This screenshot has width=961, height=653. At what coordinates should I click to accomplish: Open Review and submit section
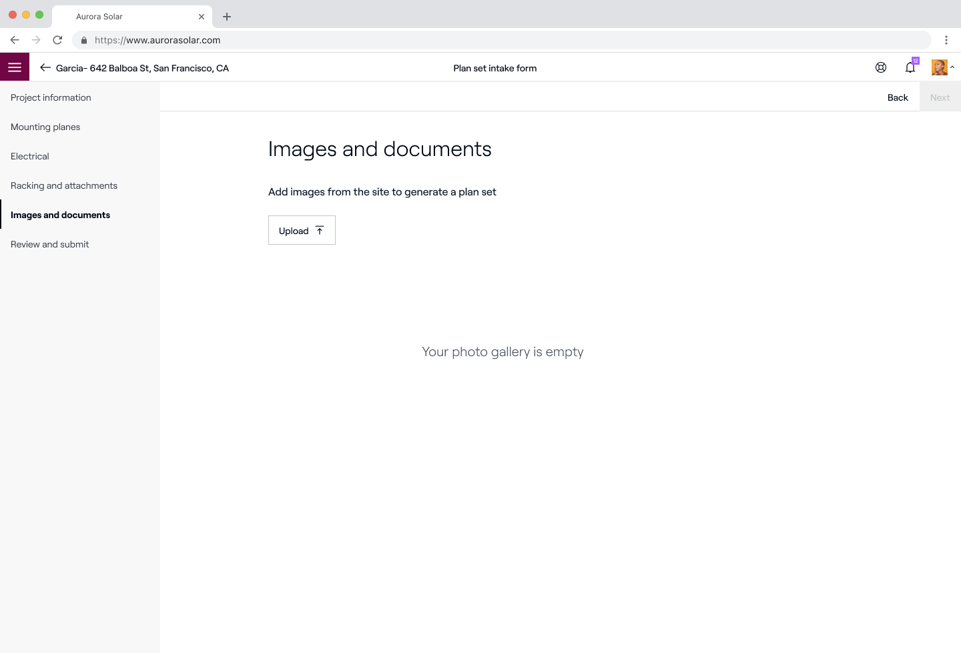80,244
